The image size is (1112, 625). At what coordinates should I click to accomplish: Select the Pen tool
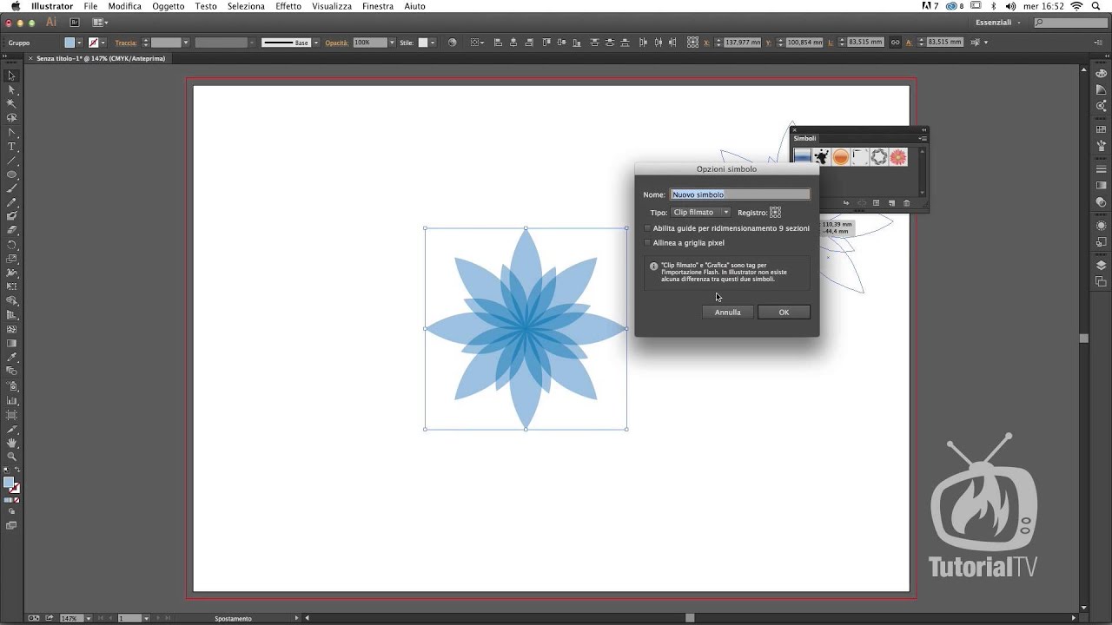pos(12,132)
